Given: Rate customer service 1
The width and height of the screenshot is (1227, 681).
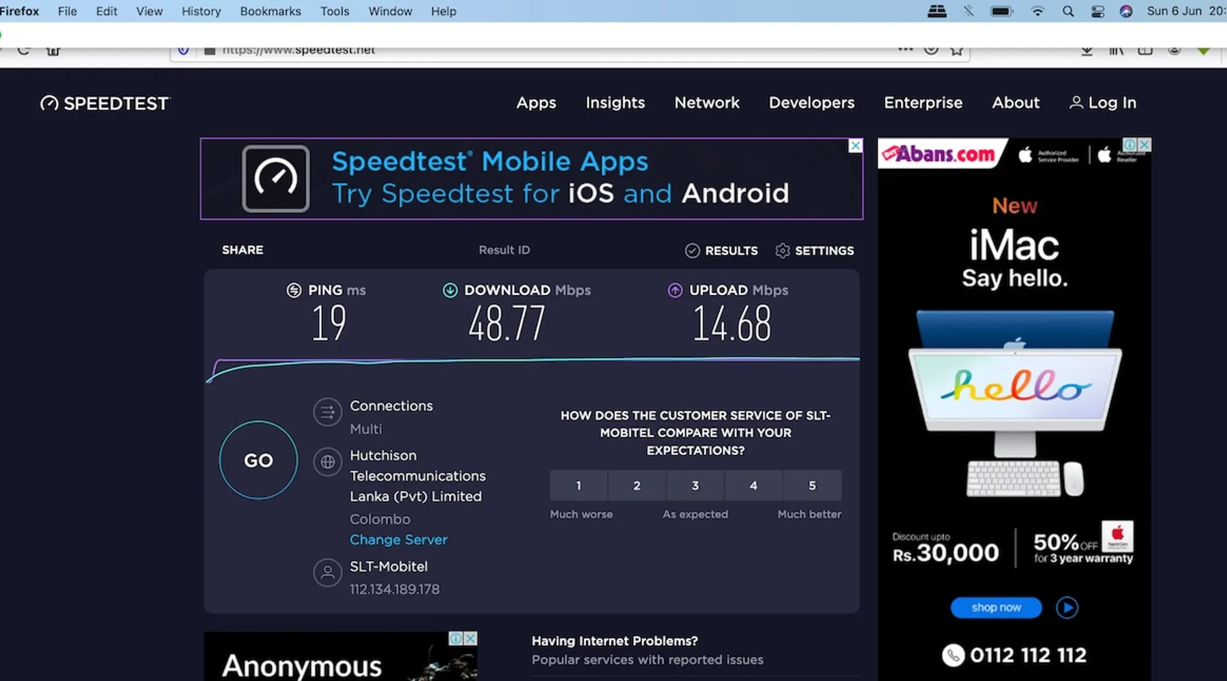Looking at the screenshot, I should click(x=579, y=486).
